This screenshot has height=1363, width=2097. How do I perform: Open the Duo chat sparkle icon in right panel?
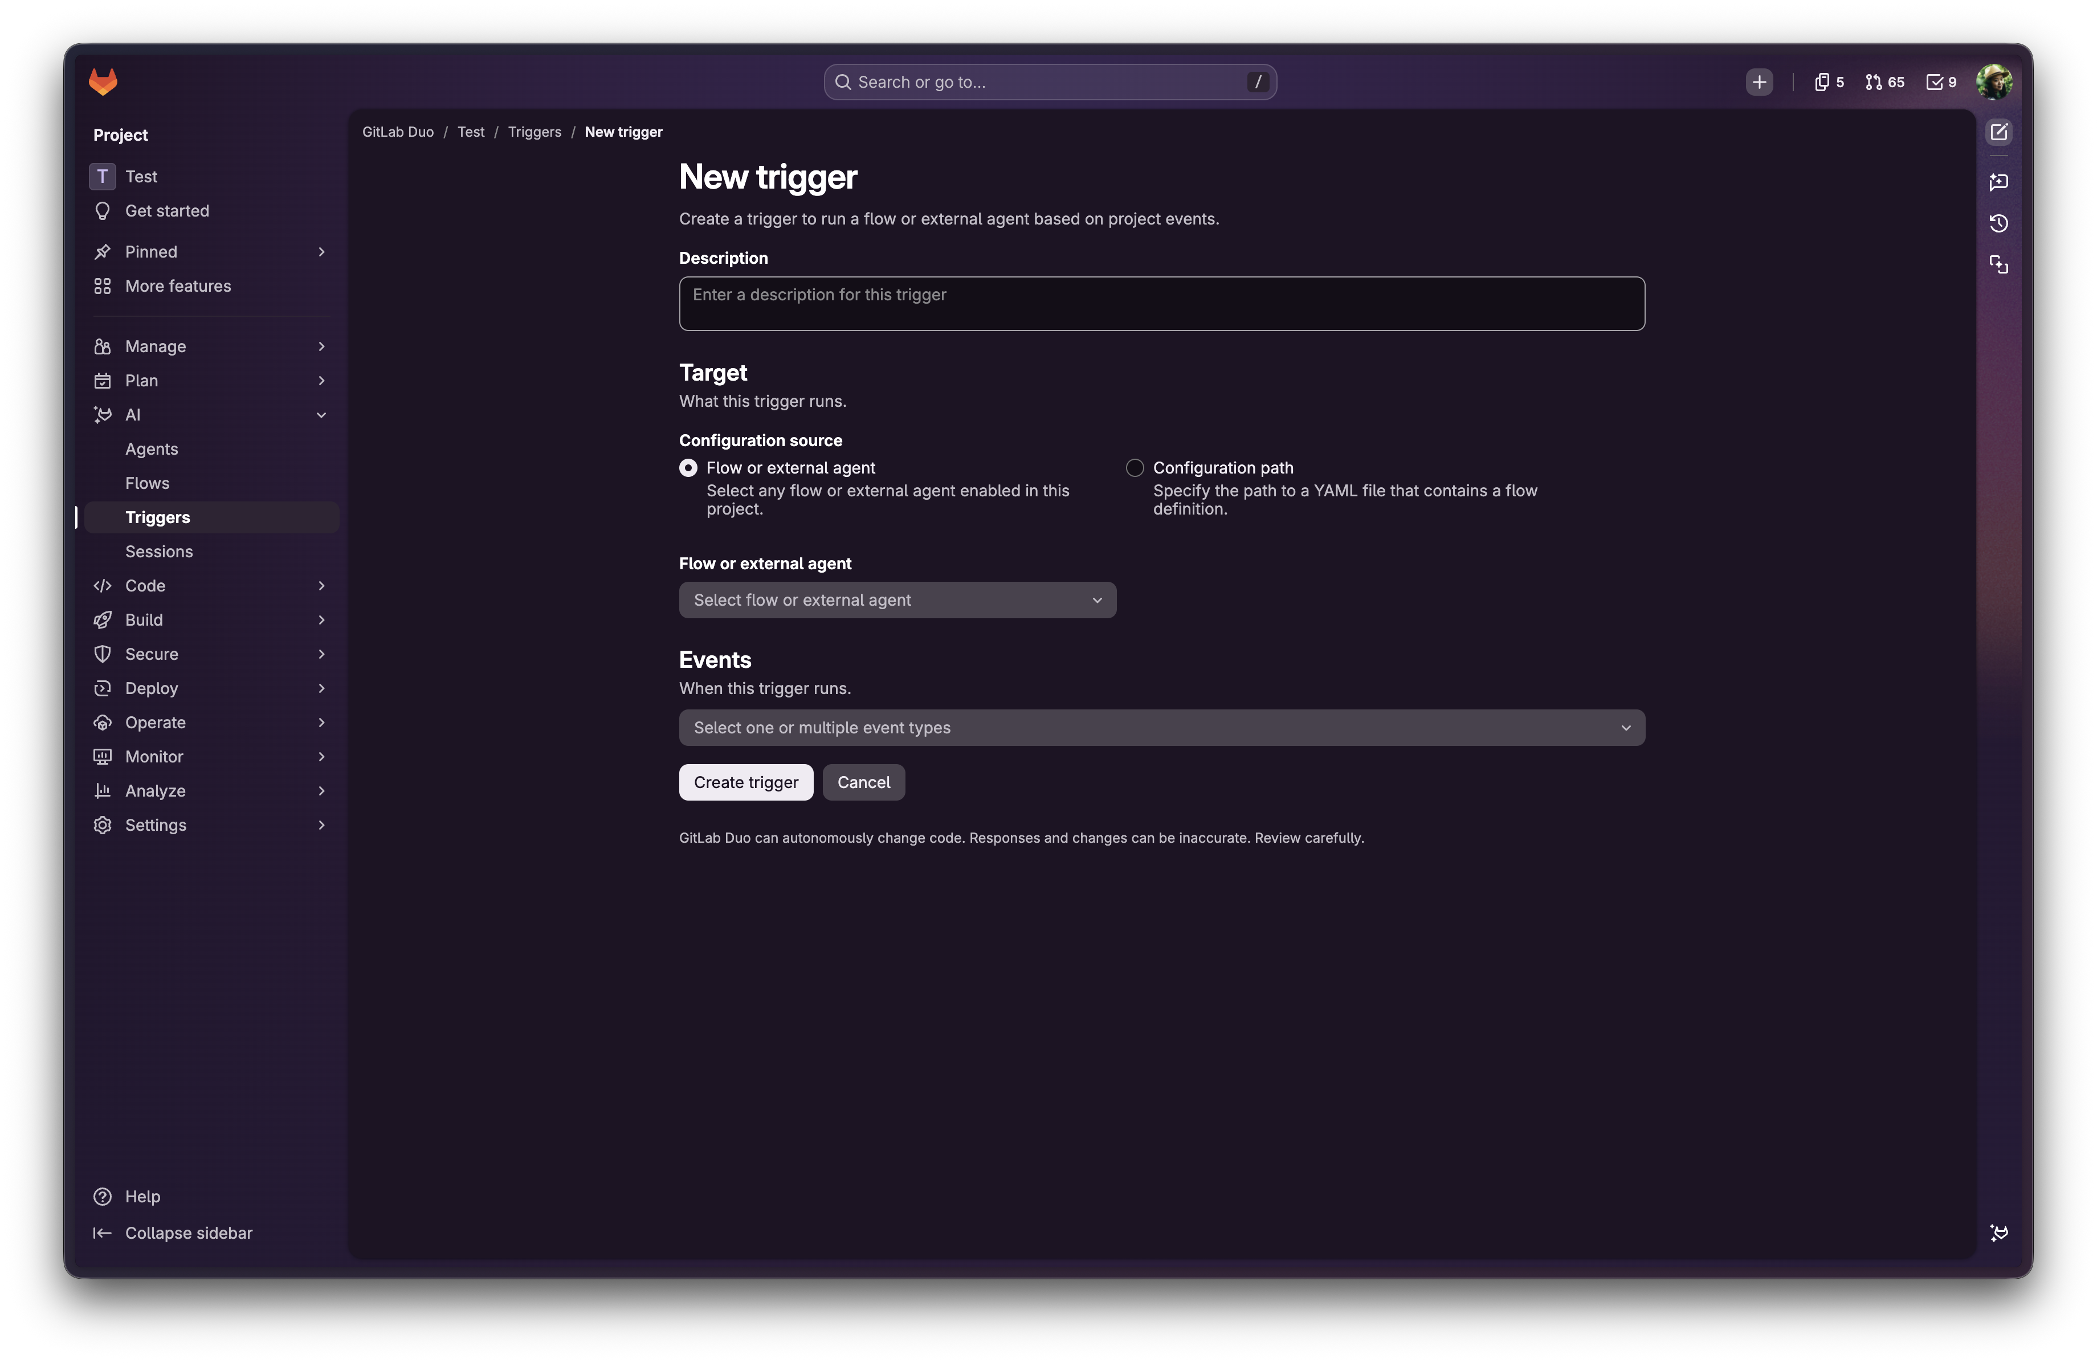[x=1998, y=182]
